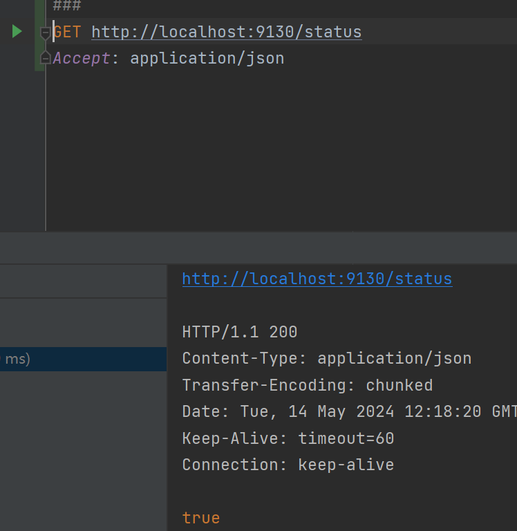517x531 pixels.
Task: Click the HTTP/1.1 200 status line
Action: tap(240, 332)
